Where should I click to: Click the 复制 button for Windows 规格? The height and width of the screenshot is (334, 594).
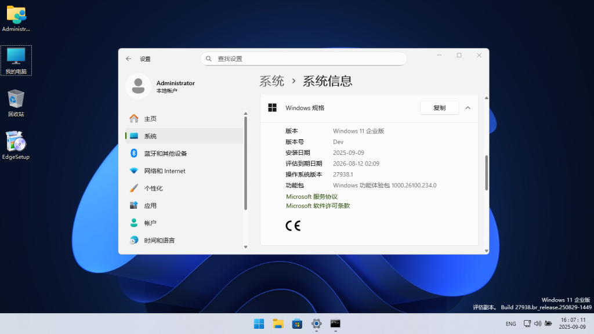tap(440, 108)
